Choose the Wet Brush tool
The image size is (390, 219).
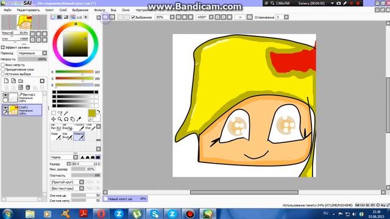[x=68, y=136]
